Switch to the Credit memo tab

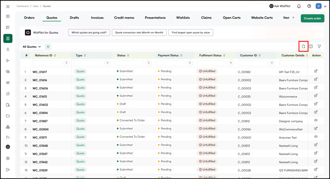coord(124,18)
